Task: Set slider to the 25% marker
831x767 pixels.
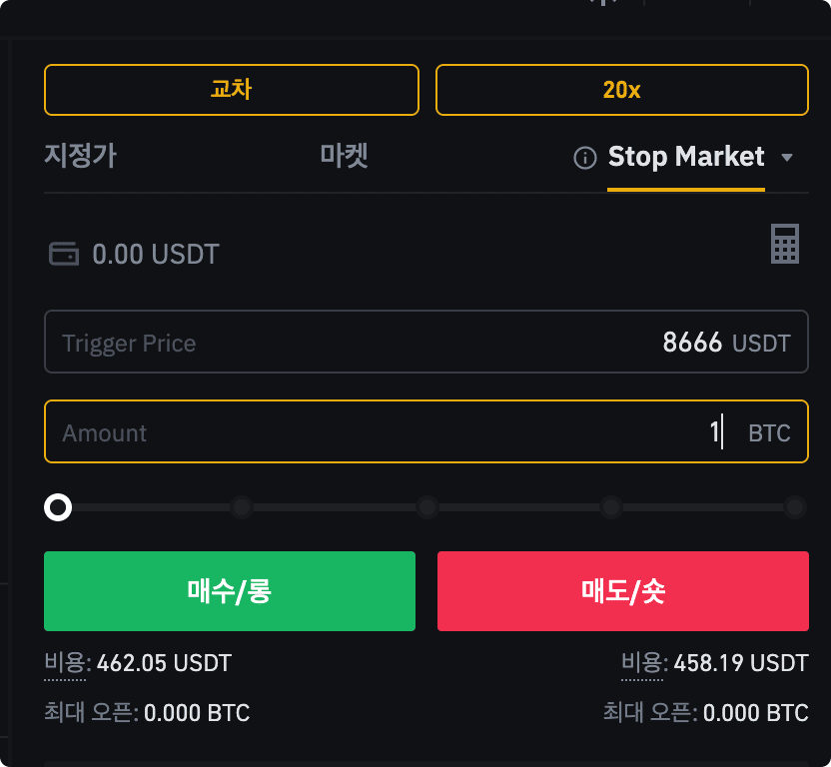Action: [x=242, y=507]
